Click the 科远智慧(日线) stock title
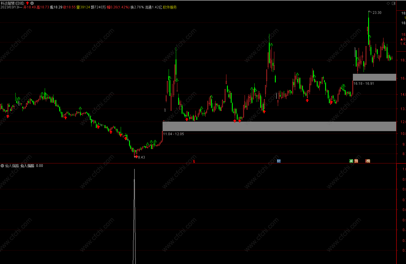Viewport: 406px width, 264px height. (12, 3)
